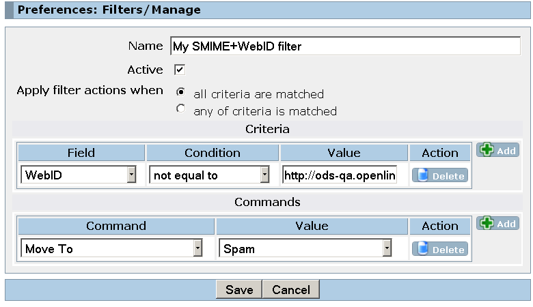The height and width of the screenshot is (307, 533).
Task: Click the criteria Value URL input field
Action: click(340, 175)
